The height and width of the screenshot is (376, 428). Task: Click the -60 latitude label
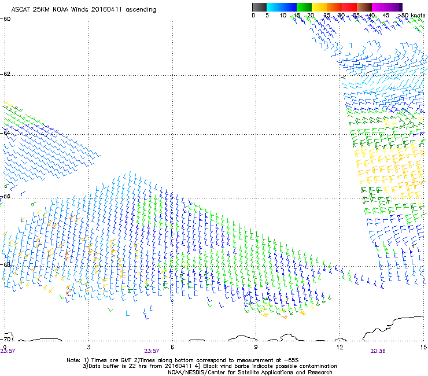click(5, 19)
